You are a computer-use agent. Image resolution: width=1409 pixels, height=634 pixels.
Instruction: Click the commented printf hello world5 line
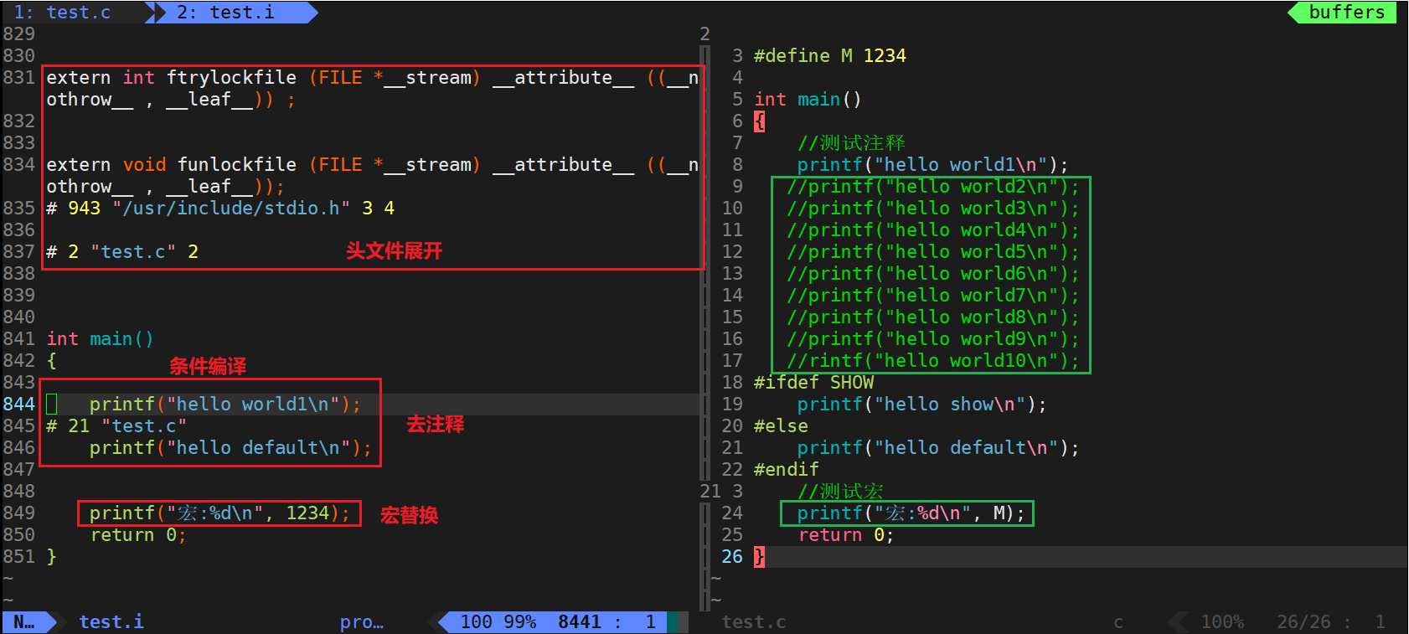(933, 252)
